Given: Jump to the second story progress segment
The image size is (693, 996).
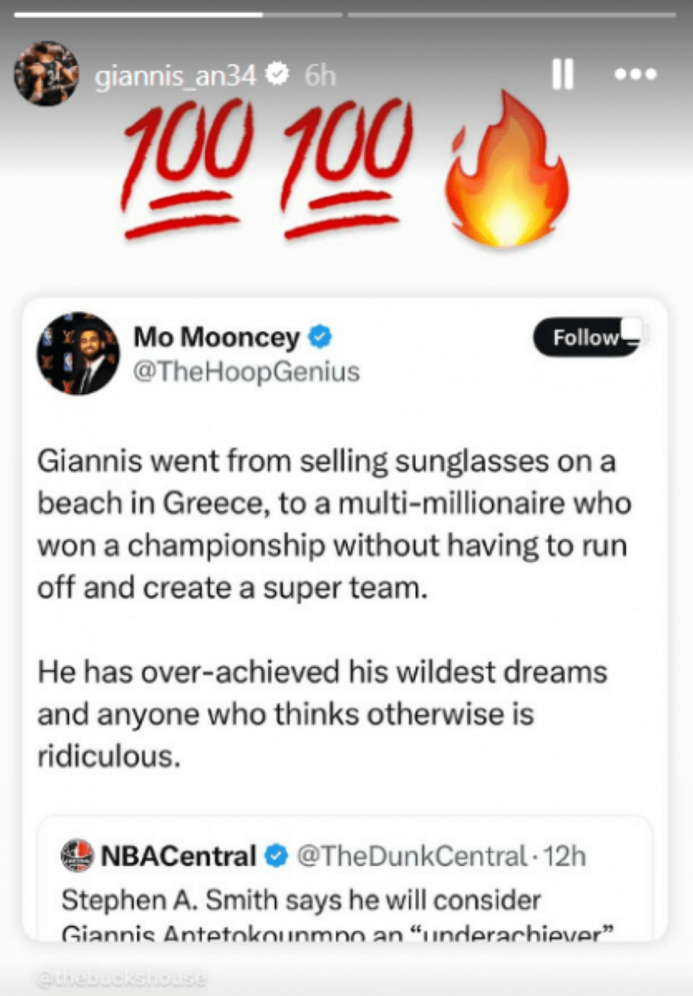Looking at the screenshot, I should tap(512, 14).
